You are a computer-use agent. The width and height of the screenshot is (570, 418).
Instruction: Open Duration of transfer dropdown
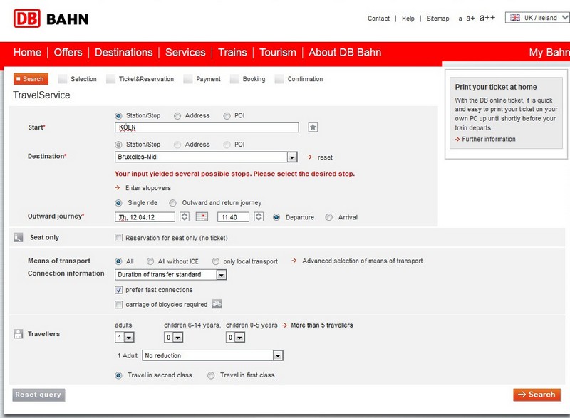[x=170, y=275]
